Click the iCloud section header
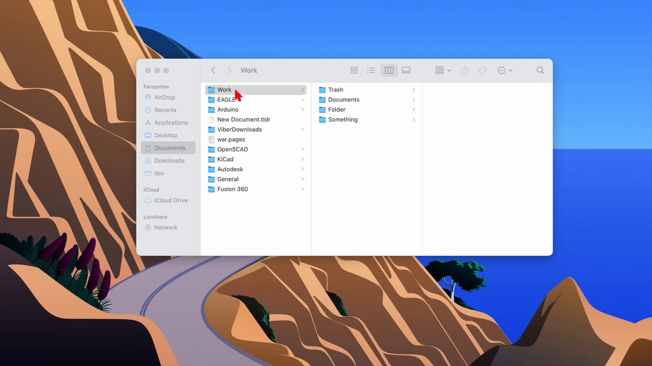The image size is (652, 366). point(151,190)
